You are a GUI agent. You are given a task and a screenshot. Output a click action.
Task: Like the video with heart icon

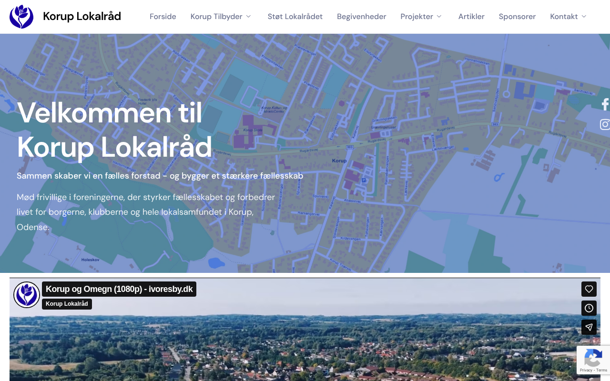coord(589,289)
